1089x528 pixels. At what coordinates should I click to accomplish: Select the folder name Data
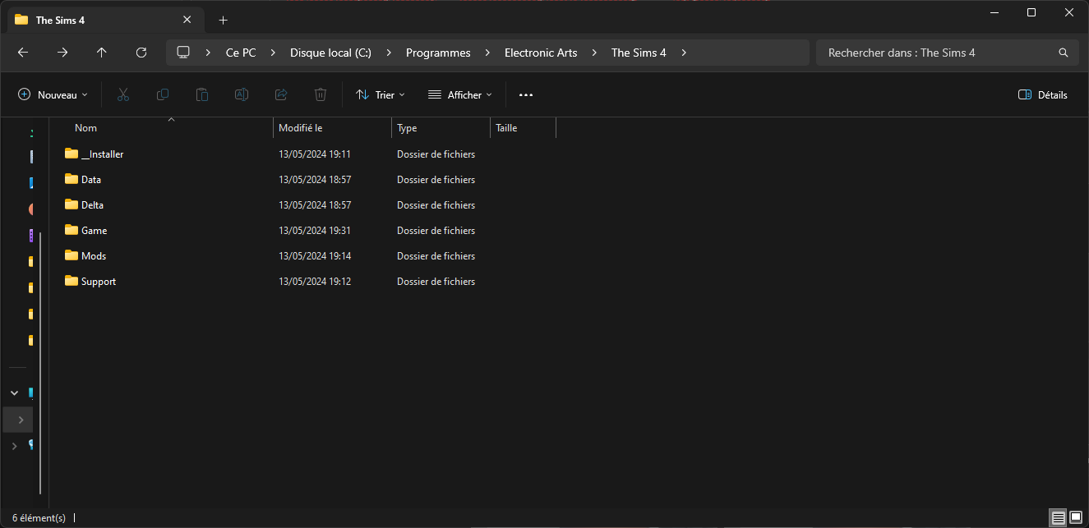pyautogui.click(x=91, y=180)
